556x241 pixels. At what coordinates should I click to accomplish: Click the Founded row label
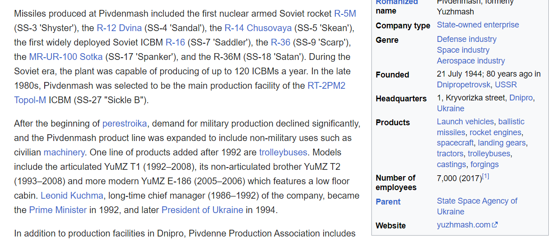pos(392,74)
